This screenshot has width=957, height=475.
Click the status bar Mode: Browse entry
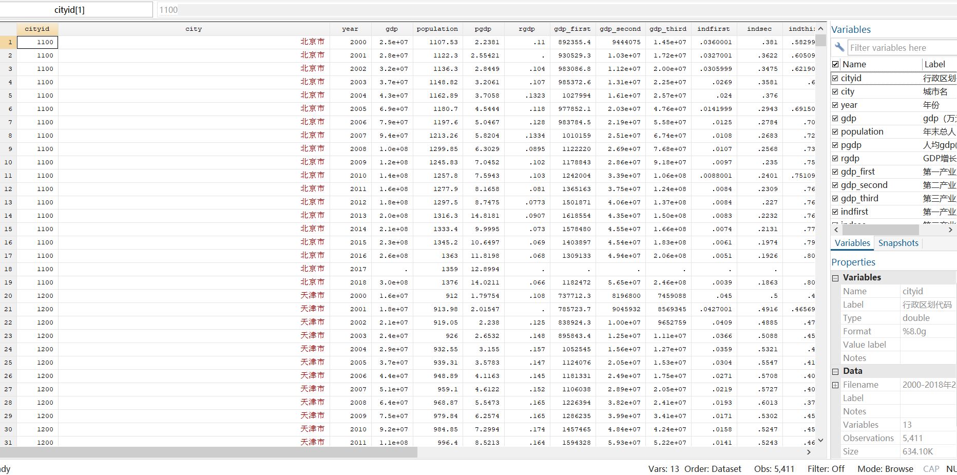[x=885, y=469]
